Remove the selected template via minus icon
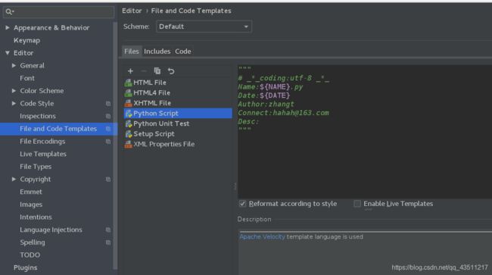The height and width of the screenshot is (275, 492). (x=144, y=71)
